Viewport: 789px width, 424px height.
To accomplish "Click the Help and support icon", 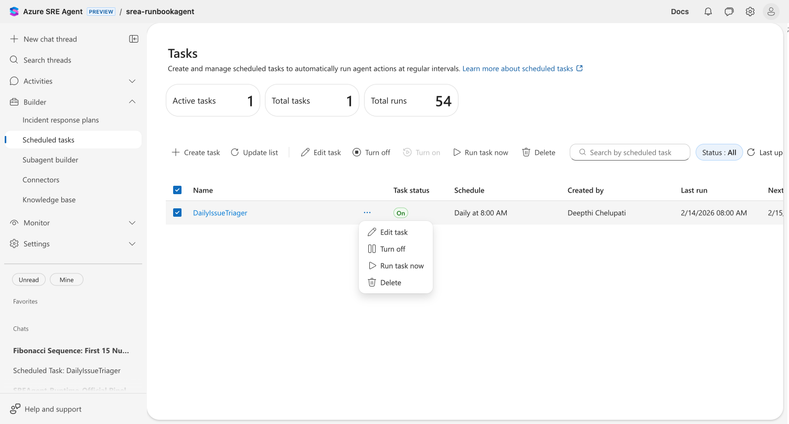I will pos(15,409).
